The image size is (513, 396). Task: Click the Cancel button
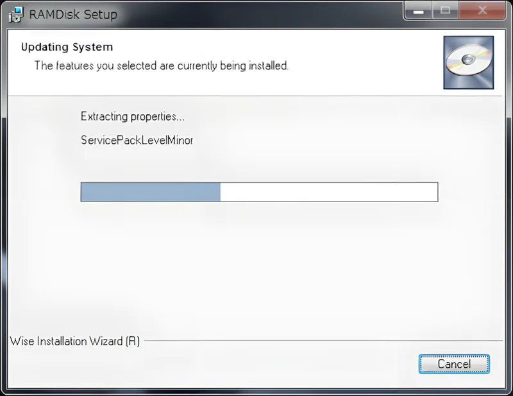coord(454,364)
